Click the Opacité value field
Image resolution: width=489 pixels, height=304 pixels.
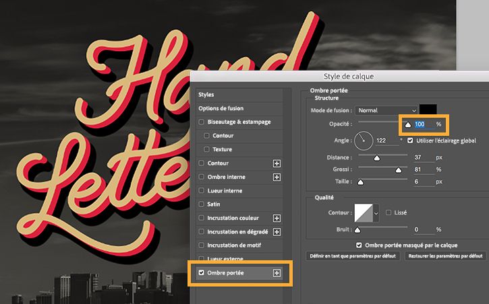coord(424,124)
